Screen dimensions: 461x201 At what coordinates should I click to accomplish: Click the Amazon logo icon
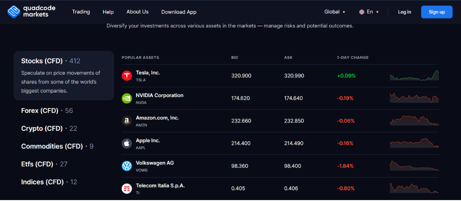coord(126,121)
